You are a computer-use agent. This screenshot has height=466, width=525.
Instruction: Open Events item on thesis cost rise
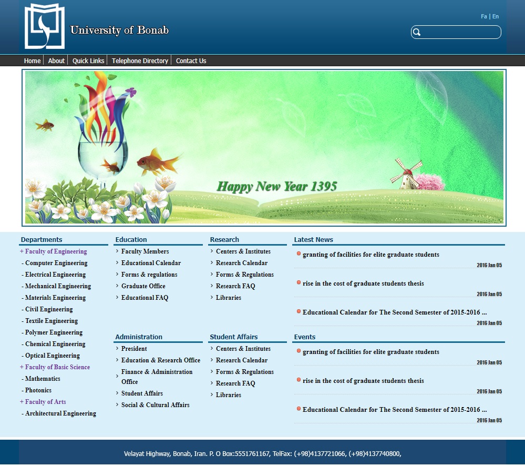pyautogui.click(x=363, y=381)
